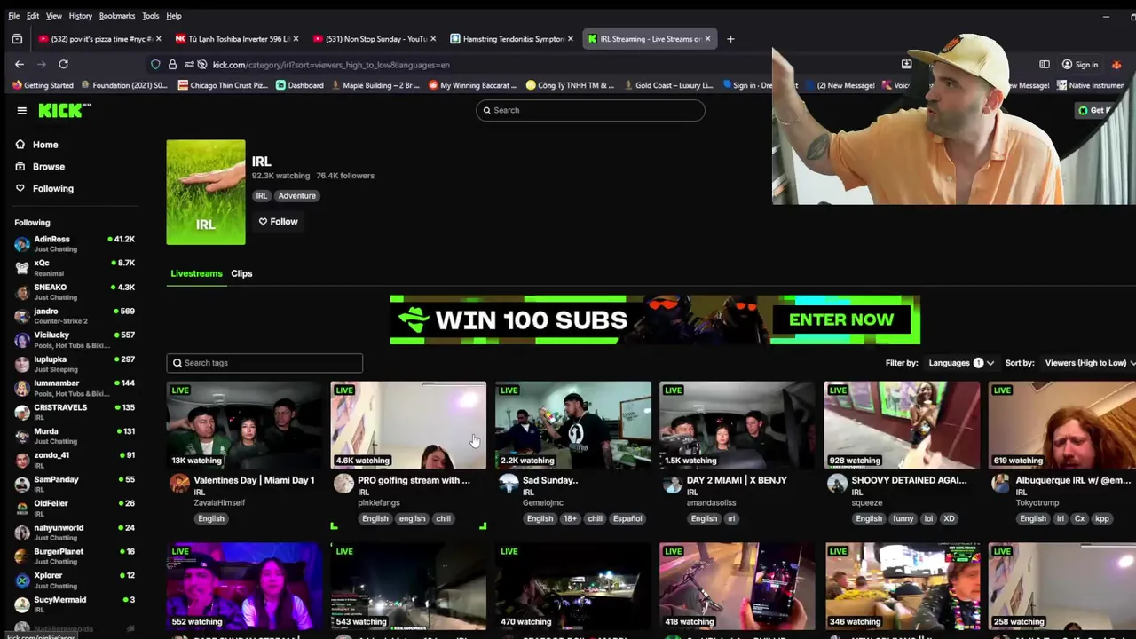Open SHOOVY DETAINED stream thumbnail
The height and width of the screenshot is (639, 1136).
pyautogui.click(x=902, y=425)
